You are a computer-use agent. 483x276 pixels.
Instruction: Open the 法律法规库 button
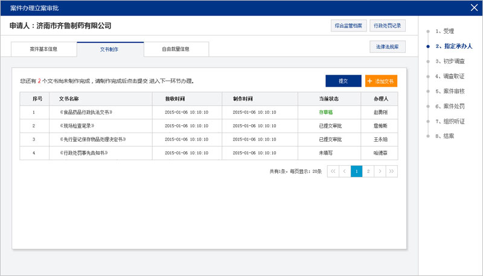[x=387, y=47]
